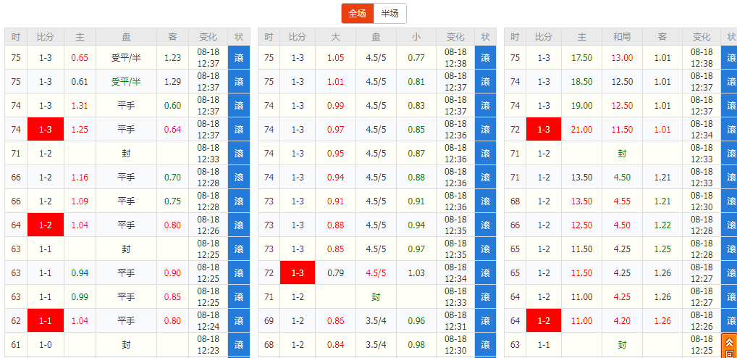Screen dimensions: 737x358
Task: Click the orange back-to-top arrow button
Action: coord(729,344)
